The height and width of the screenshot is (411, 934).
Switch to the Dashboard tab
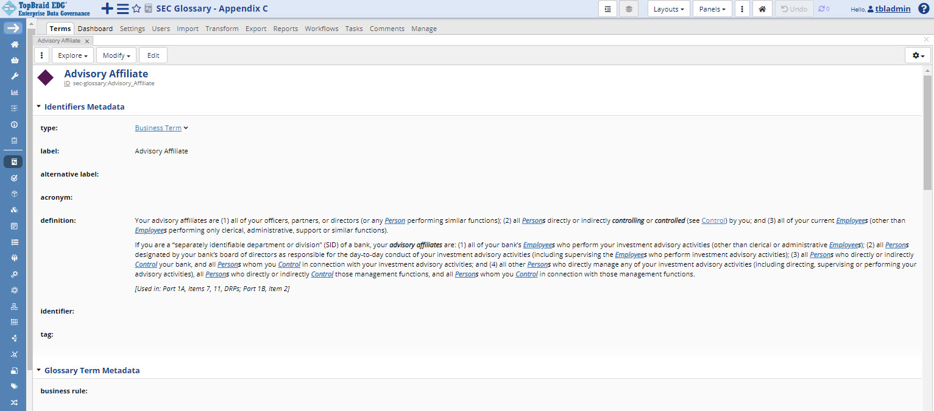(x=95, y=29)
